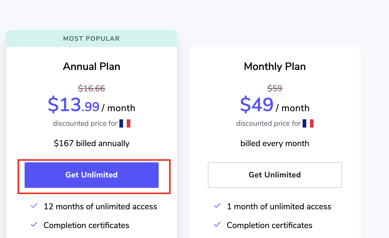Click the 12 months of unlimited access text

(101, 206)
